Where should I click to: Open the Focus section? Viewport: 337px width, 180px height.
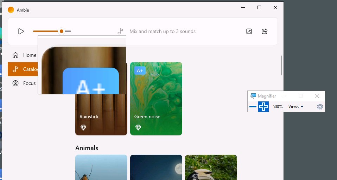(23, 83)
